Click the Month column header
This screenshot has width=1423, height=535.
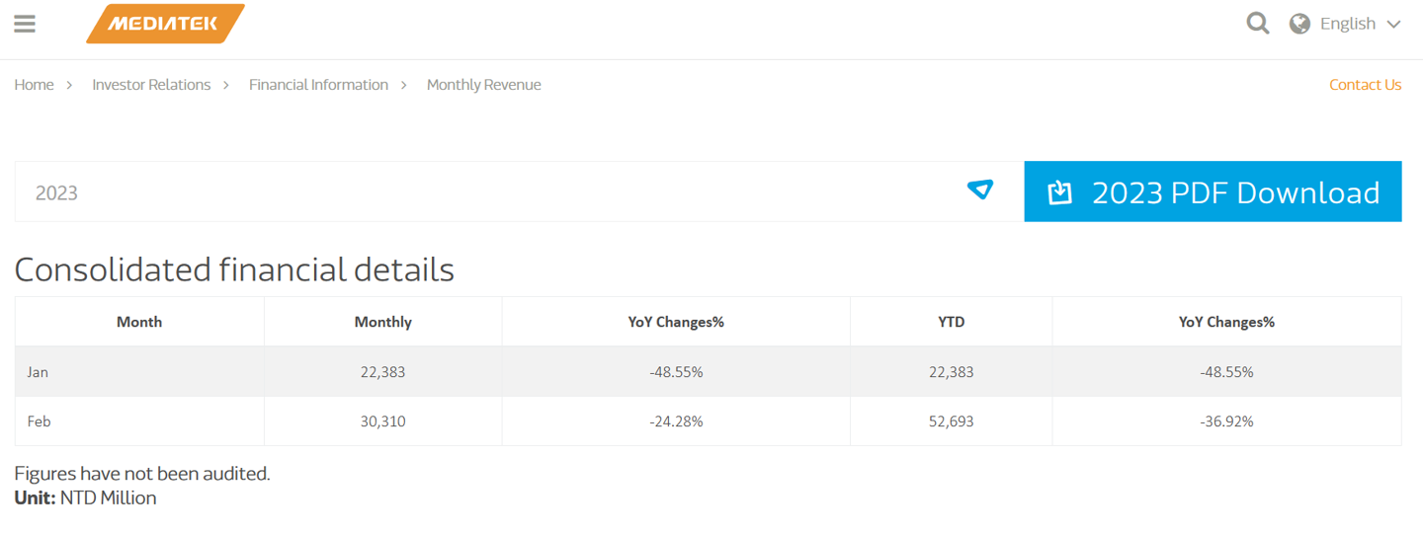139,322
